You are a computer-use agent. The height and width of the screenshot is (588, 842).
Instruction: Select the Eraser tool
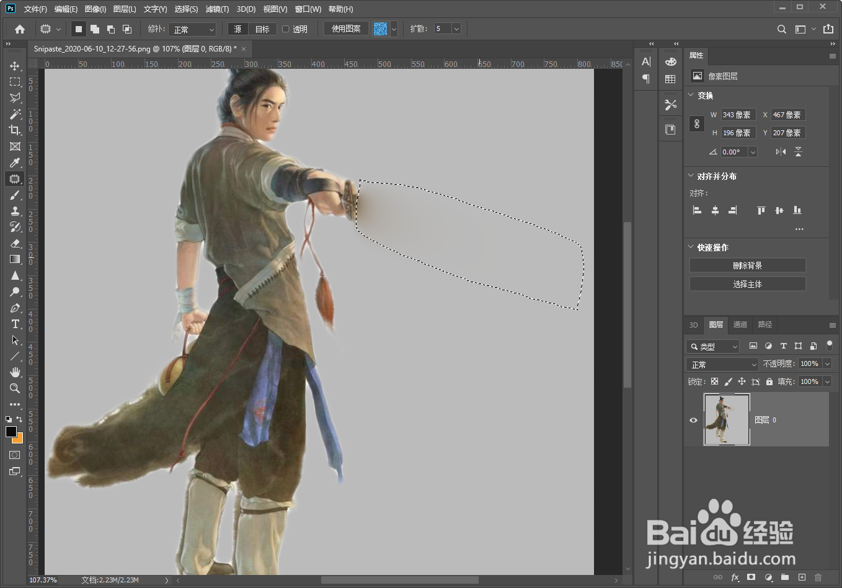click(15, 243)
